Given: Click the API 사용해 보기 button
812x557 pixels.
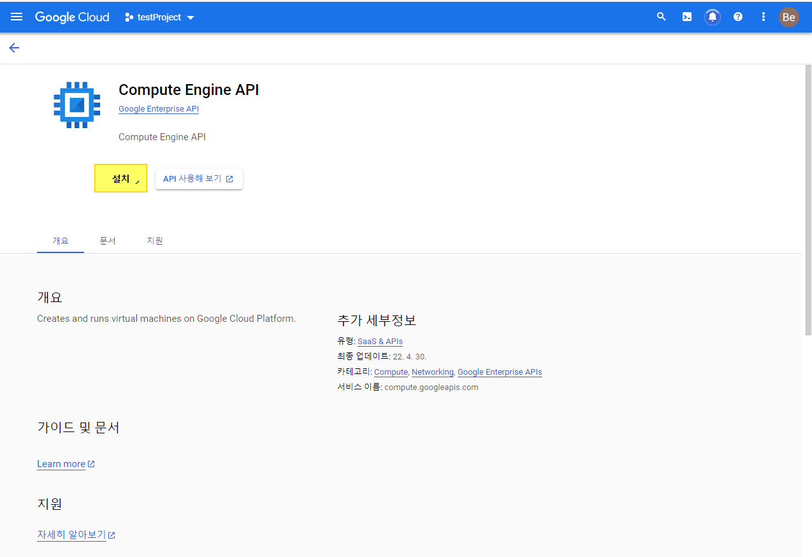Looking at the screenshot, I should point(199,179).
